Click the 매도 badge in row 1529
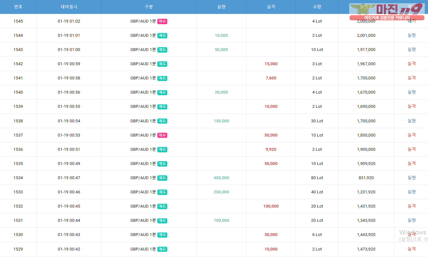This screenshot has width=428, height=257. (162, 249)
